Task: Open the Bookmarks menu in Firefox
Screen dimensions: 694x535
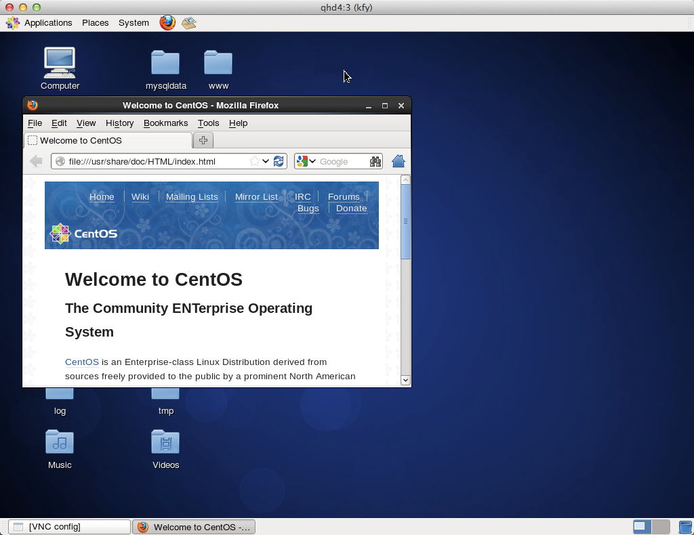Action: click(x=165, y=123)
